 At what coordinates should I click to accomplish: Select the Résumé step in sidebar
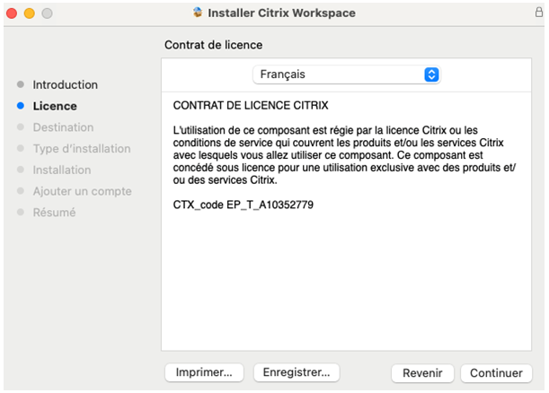[x=54, y=213]
